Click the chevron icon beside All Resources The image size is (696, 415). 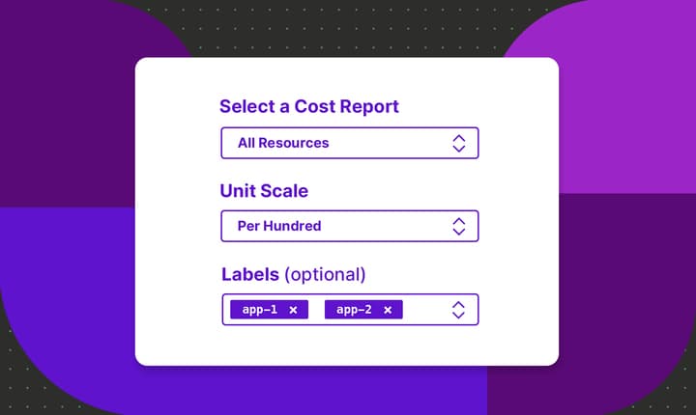pos(459,143)
